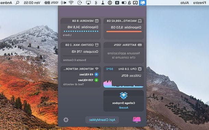Click the Bluetooth menu bar icon
The width and height of the screenshot is (209, 130).
[96, 3]
